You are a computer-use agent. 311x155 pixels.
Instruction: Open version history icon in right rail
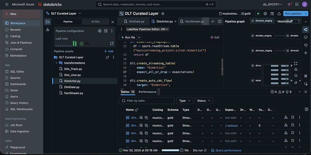306,45
